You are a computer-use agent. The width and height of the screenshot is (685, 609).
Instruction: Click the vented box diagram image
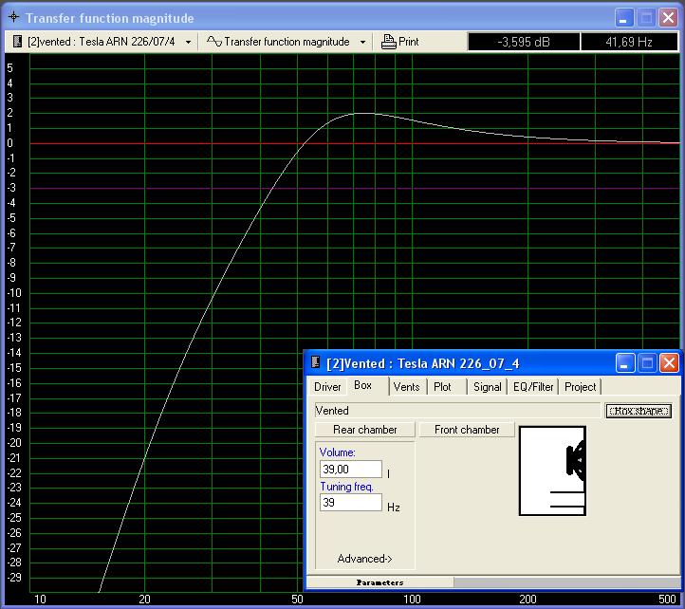(552, 471)
